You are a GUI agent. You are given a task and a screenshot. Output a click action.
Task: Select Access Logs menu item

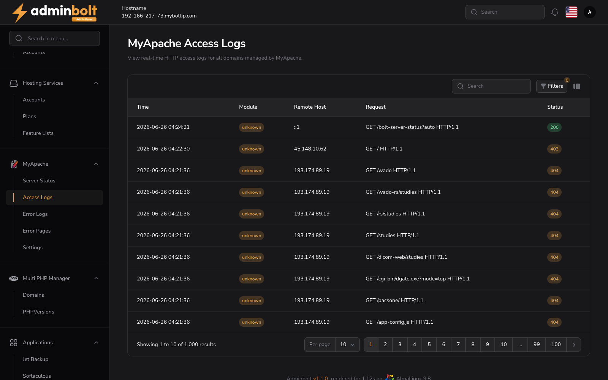54,198
